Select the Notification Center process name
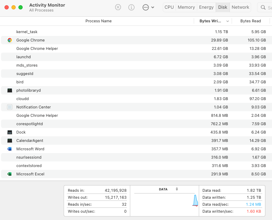The width and height of the screenshot is (272, 220). 34,107
